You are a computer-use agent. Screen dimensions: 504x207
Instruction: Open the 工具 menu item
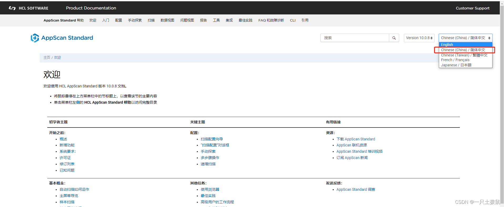point(216,20)
